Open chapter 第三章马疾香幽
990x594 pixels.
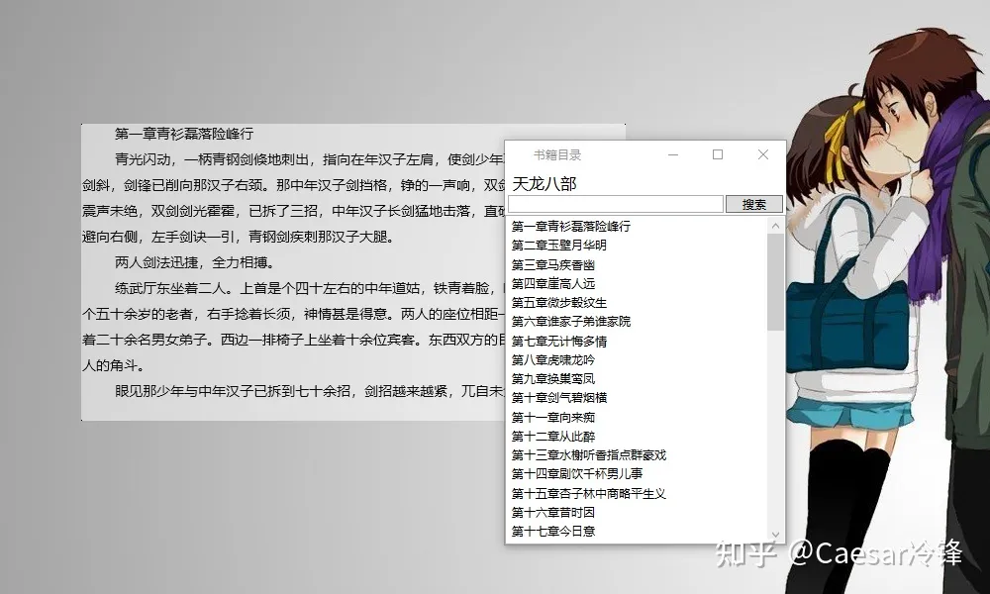(x=553, y=264)
